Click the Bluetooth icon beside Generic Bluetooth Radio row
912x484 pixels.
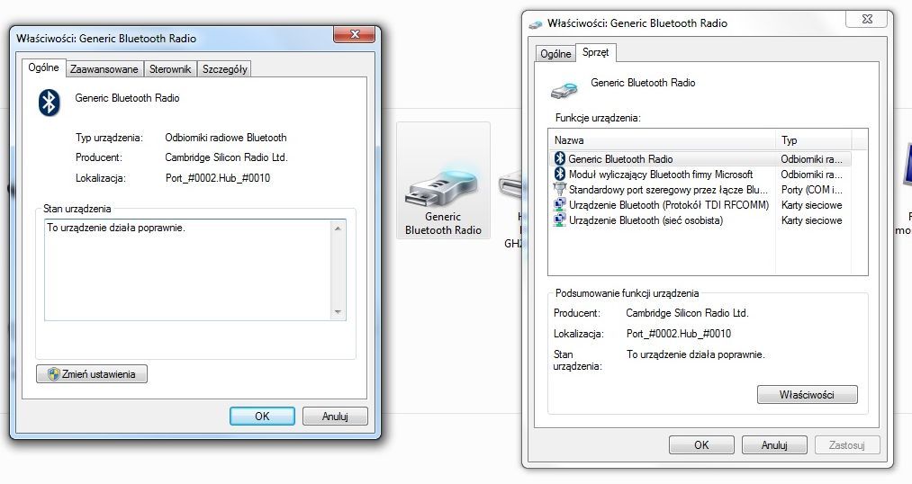tap(559, 159)
